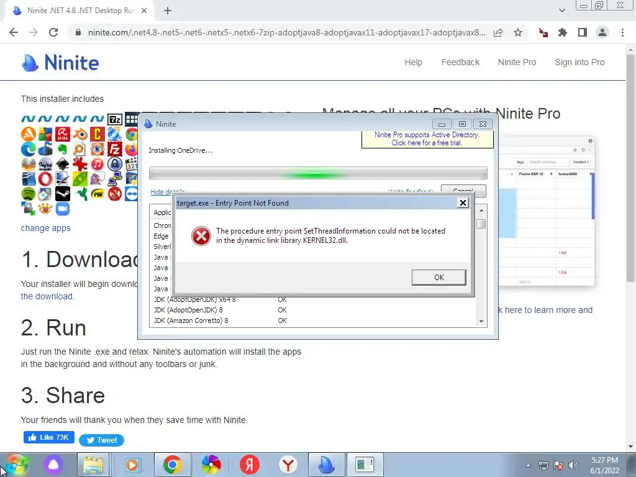Click the Zoom camera icon
Screen dimensions: 636x477
(63, 209)
